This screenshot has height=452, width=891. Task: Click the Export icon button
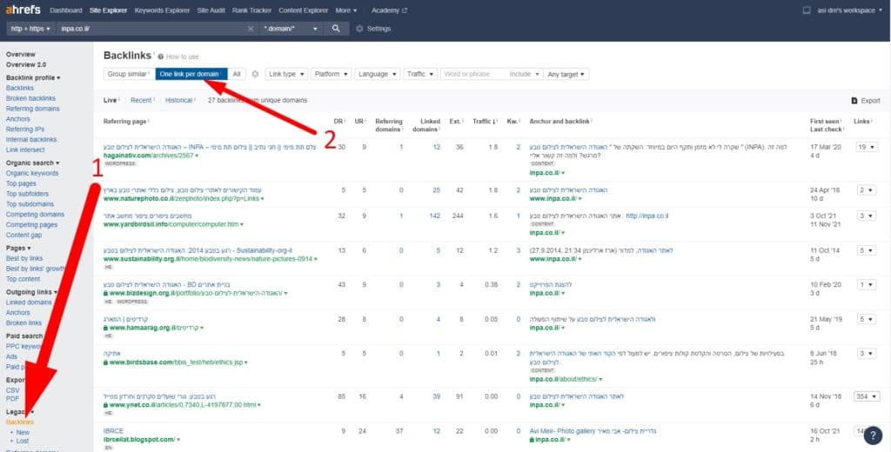(x=866, y=101)
